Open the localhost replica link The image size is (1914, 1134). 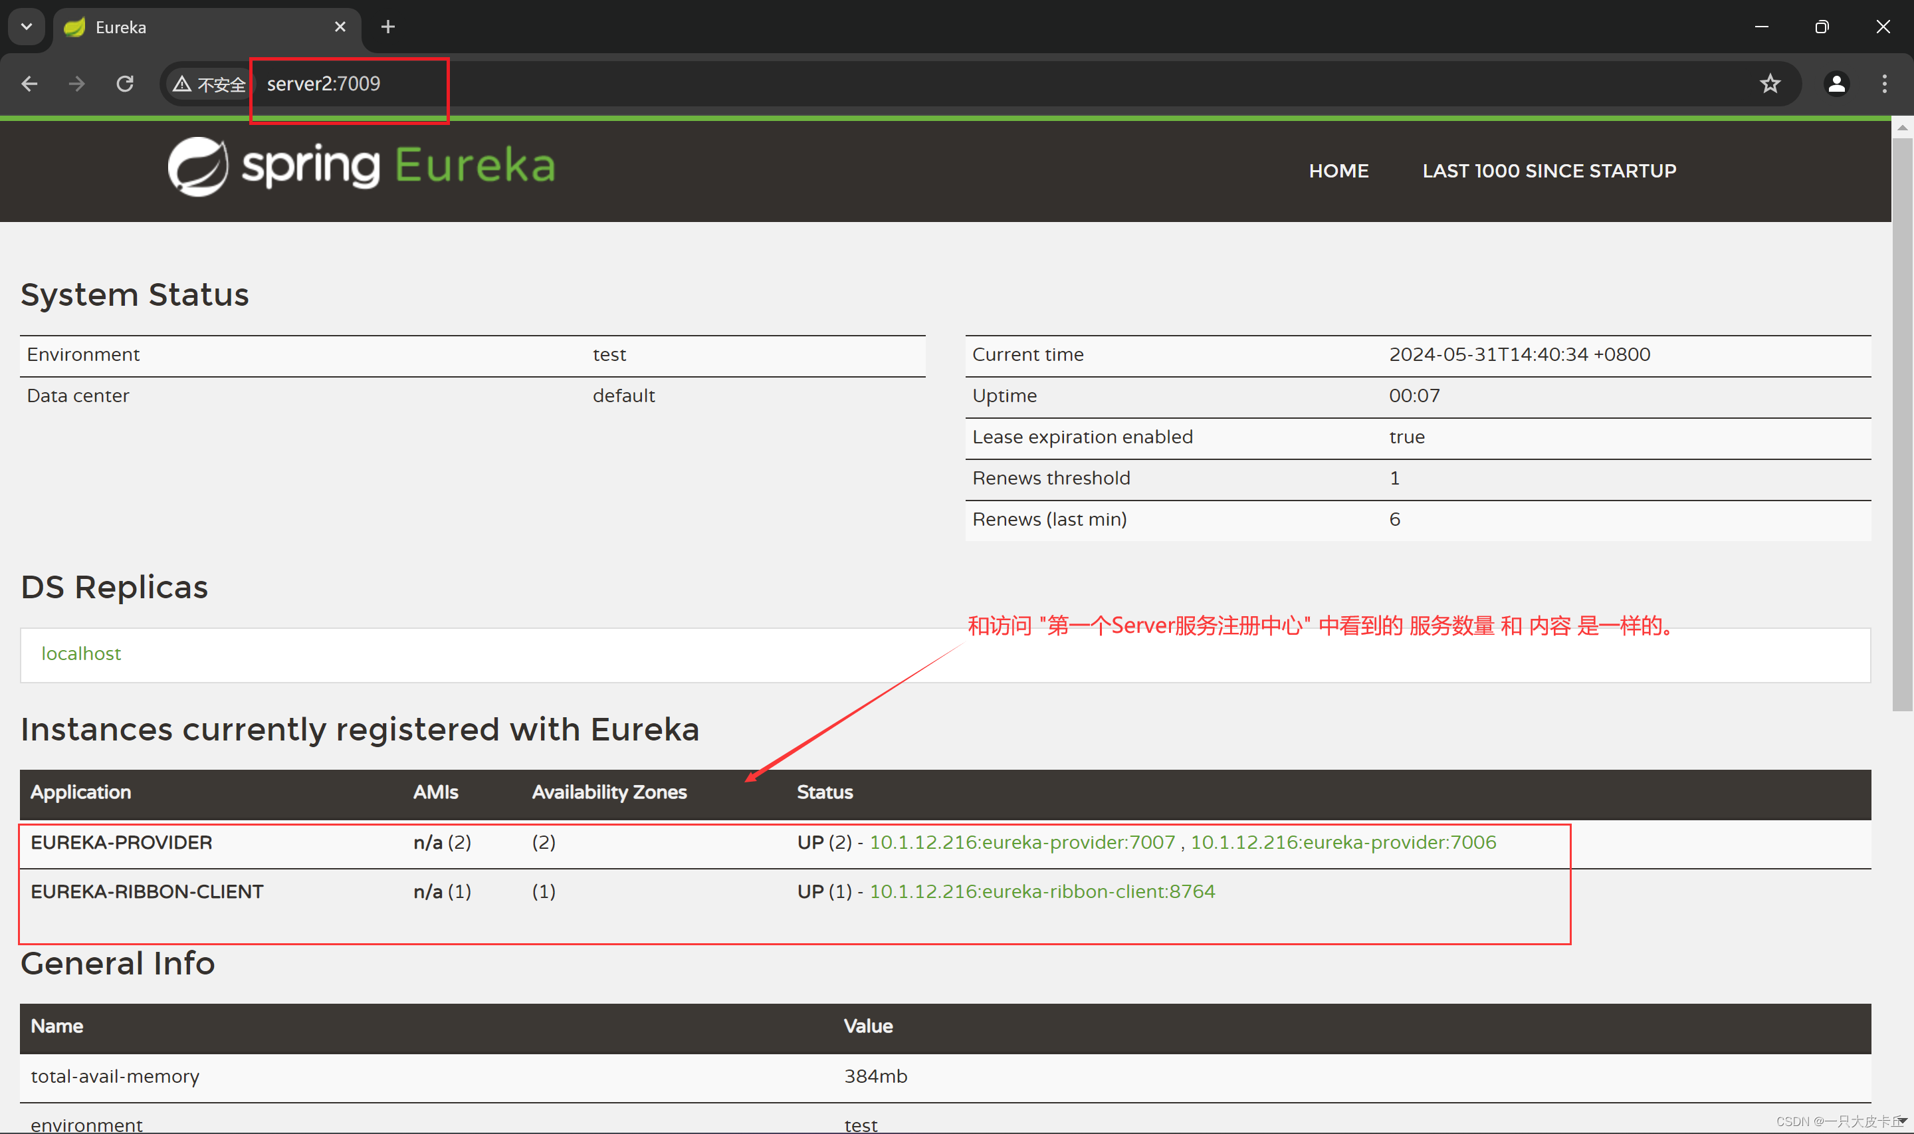[81, 653]
